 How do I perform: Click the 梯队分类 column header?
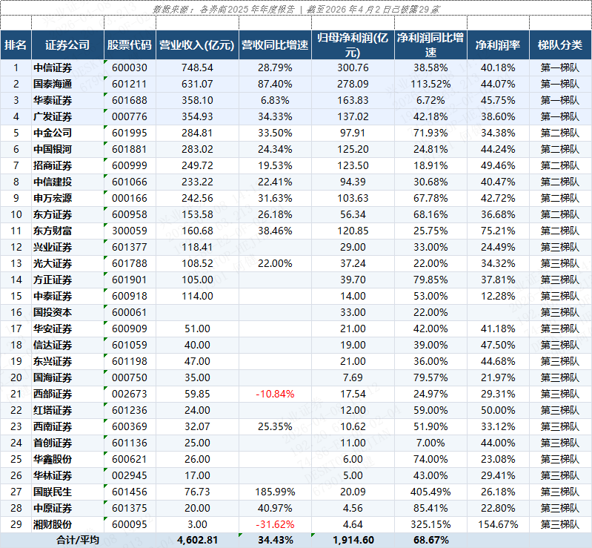[x=559, y=45]
